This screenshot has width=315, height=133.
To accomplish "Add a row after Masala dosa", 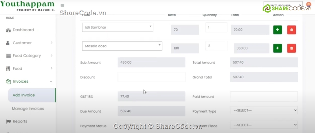I will (278, 48).
